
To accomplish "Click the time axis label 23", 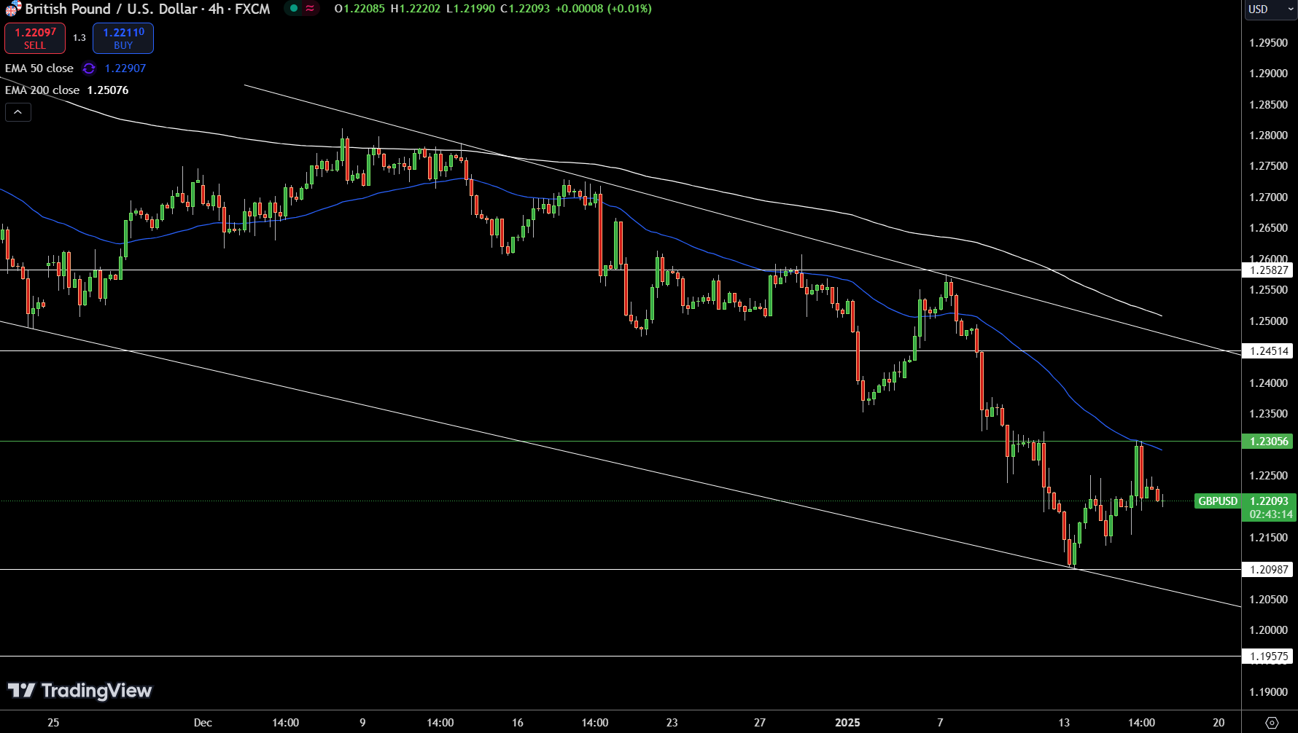I will tap(672, 723).
